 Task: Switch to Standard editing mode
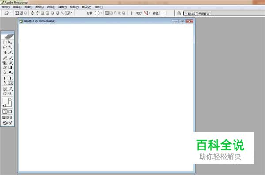(5, 112)
